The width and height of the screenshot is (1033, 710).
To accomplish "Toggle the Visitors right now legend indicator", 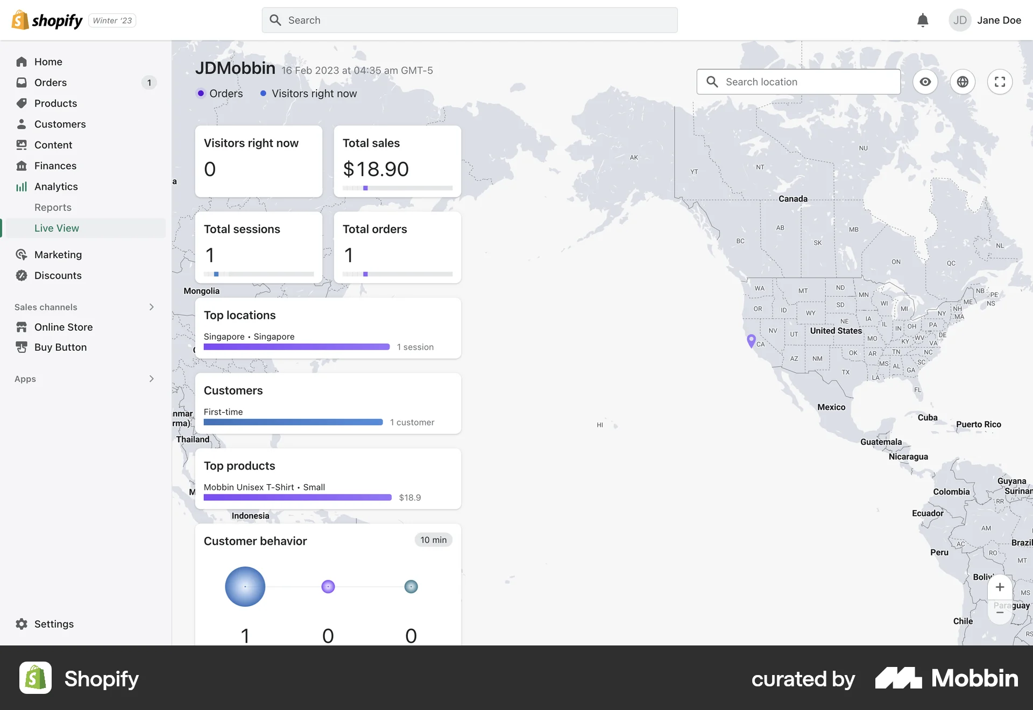I will [x=308, y=93].
